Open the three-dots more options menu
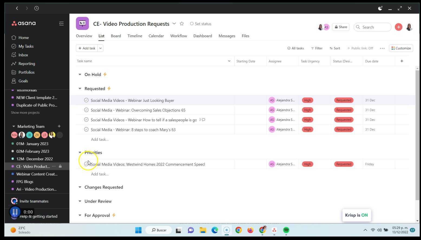Viewport: 421px width, 240px height. pos(382,48)
